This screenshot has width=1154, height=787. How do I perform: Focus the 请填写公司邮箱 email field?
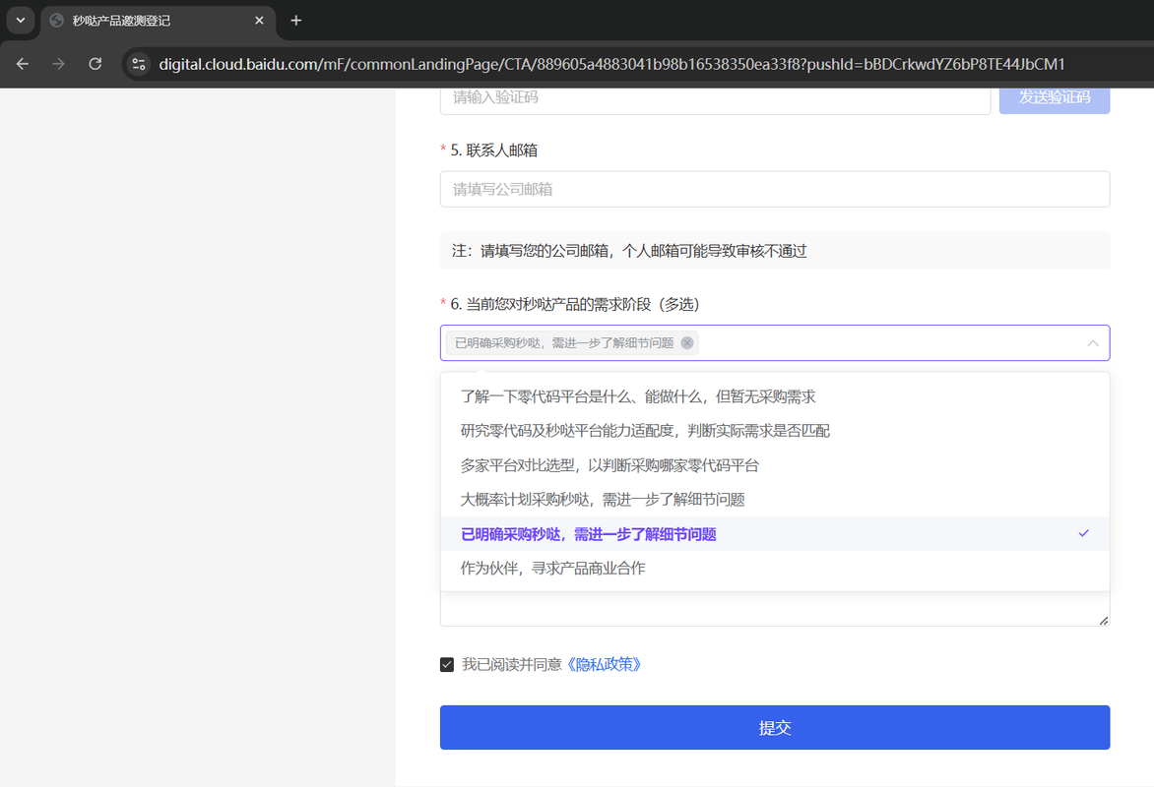775,189
